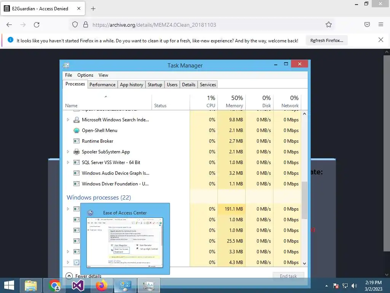The width and height of the screenshot is (390, 293).
Task: Open Firefox tracking protection shield
Action: pos(75,25)
